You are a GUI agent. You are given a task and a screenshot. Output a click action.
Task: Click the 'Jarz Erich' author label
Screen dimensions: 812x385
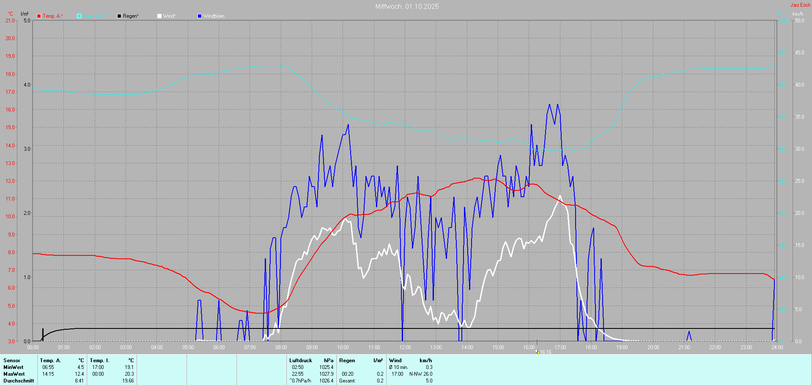[x=801, y=5]
